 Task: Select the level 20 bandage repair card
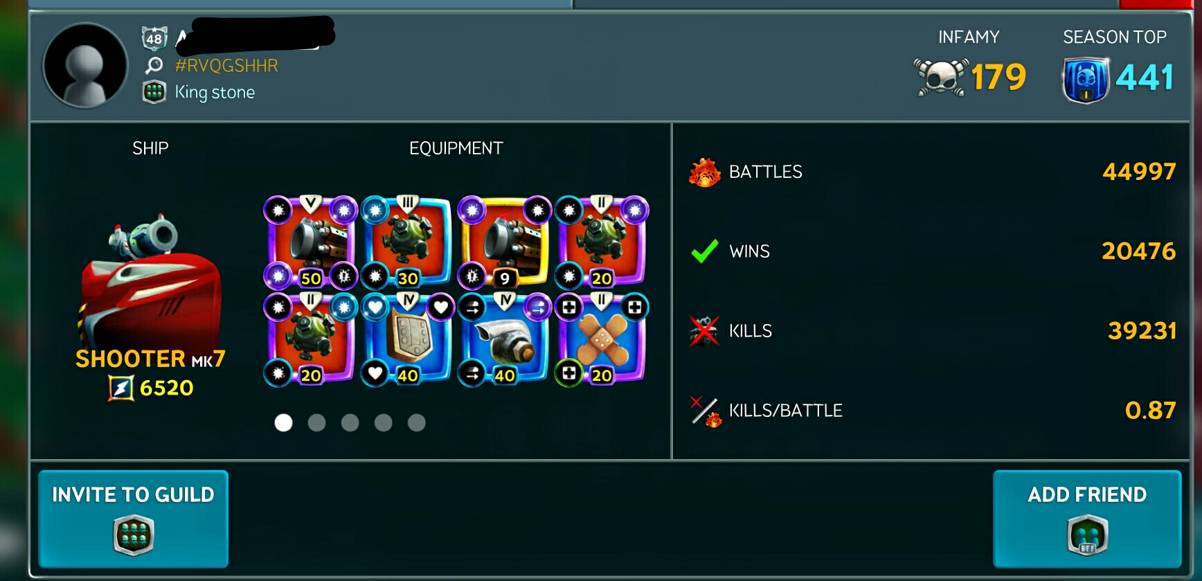[601, 338]
